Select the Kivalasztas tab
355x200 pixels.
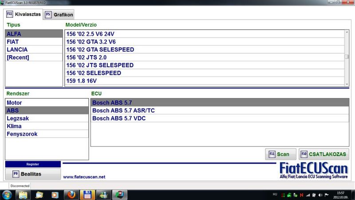click(24, 14)
